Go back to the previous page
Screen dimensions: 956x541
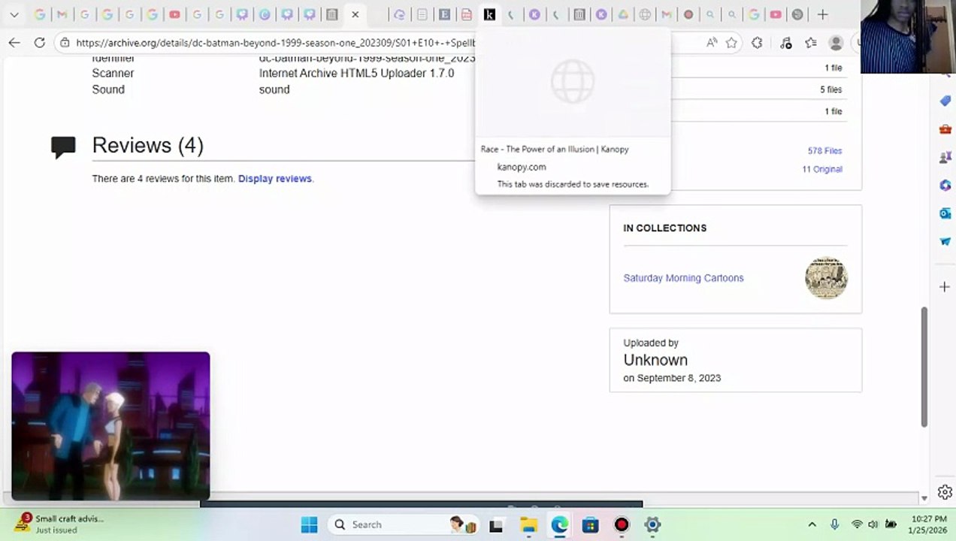click(x=14, y=43)
